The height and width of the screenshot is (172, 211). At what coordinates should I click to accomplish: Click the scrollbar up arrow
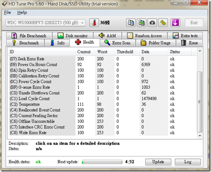pyautogui.click(x=200, y=51)
